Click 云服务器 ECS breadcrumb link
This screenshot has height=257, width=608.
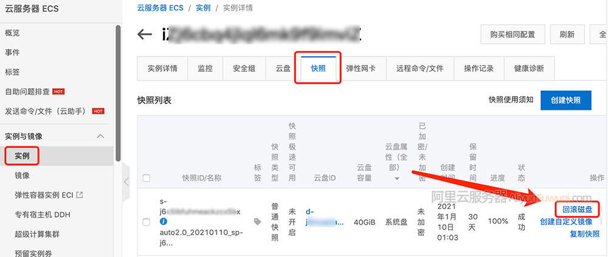160,8
